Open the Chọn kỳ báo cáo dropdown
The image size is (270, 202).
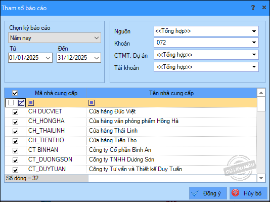click(55, 38)
